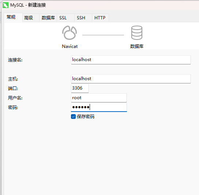Click the 主机: label
The image size is (199, 195).
coord(13,79)
